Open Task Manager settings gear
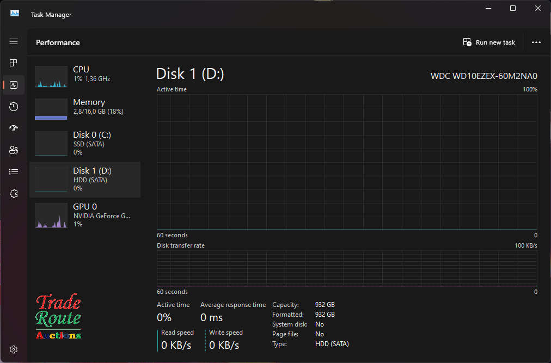Image resolution: width=551 pixels, height=363 pixels. [x=14, y=349]
